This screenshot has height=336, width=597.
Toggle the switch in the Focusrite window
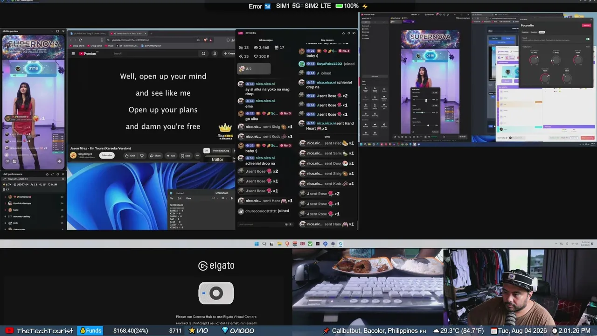587,39
